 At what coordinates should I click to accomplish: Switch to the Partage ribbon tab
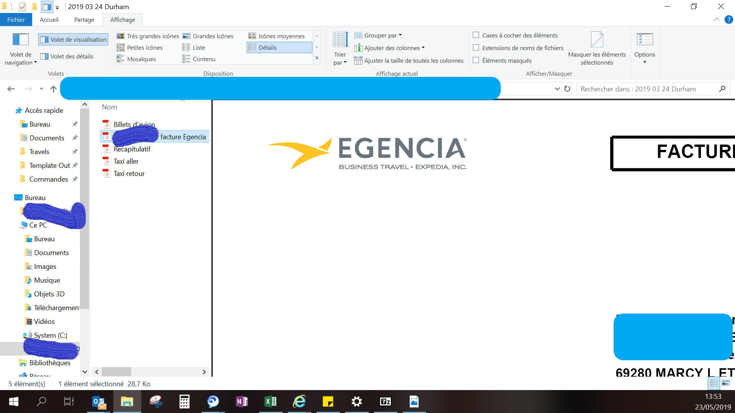(x=84, y=20)
